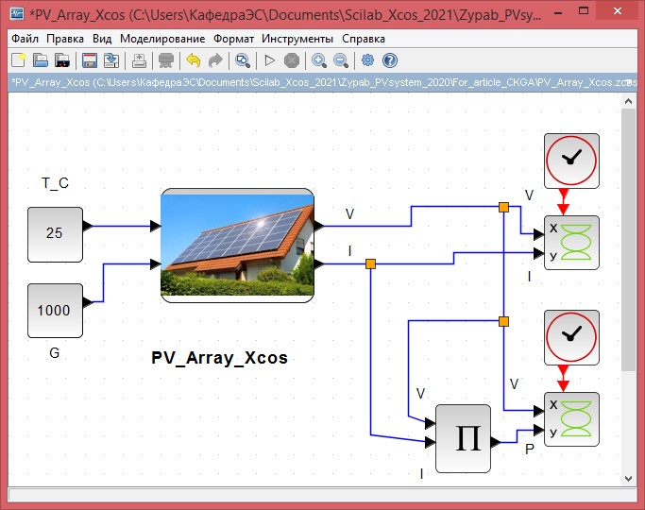Click the Fit diagram to view icon

point(243,60)
